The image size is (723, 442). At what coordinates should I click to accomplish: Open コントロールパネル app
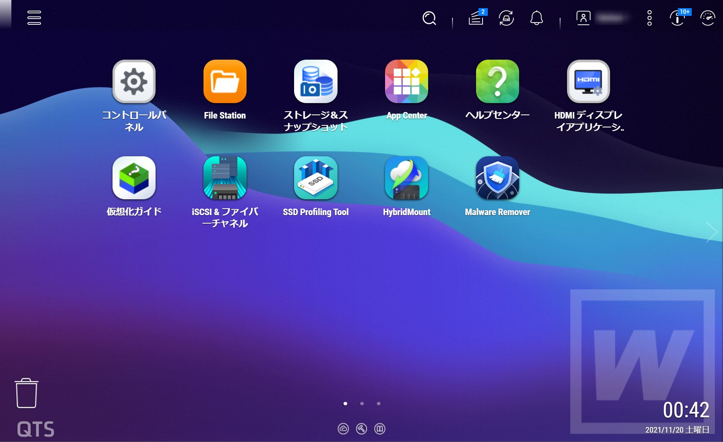[134, 81]
